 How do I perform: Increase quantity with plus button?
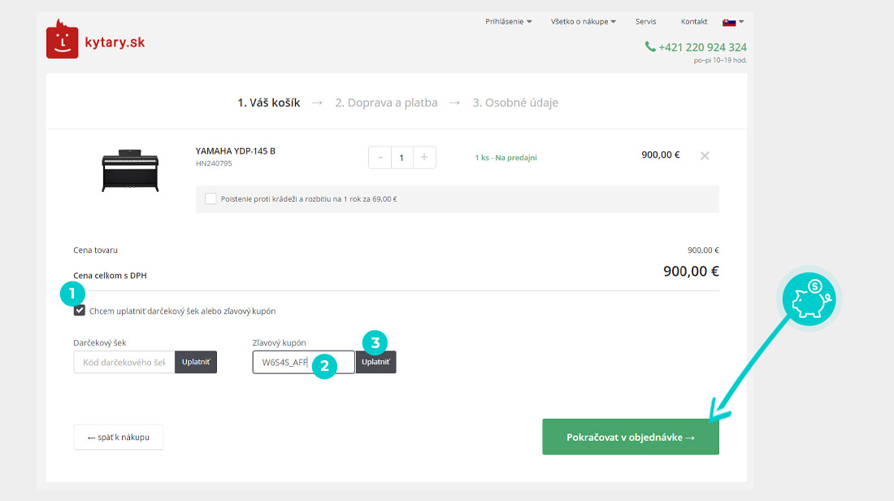click(x=424, y=158)
